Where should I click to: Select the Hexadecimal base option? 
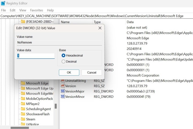pos(64,55)
